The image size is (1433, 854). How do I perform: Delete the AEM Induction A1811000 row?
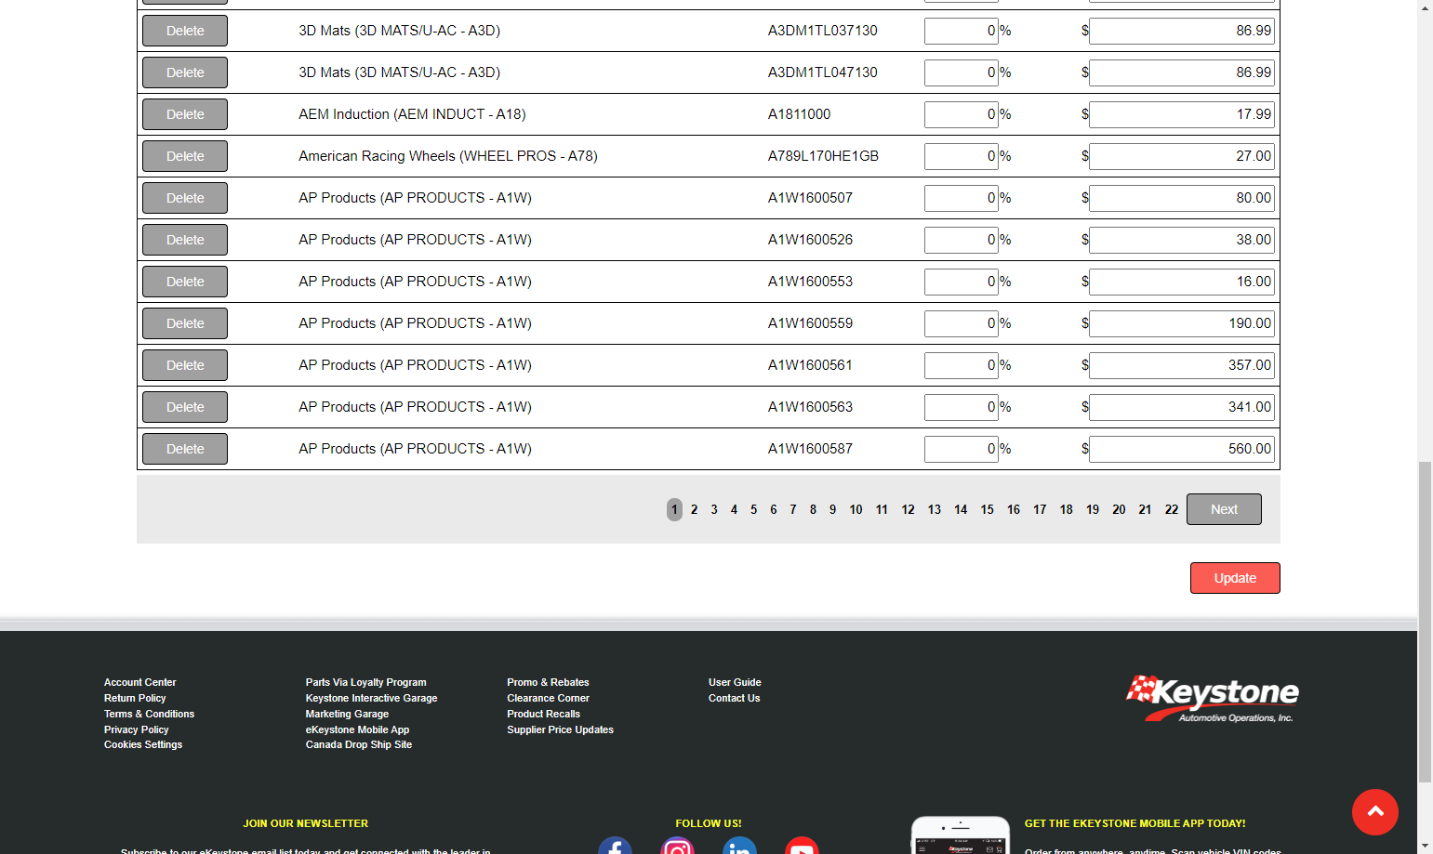coord(185,114)
